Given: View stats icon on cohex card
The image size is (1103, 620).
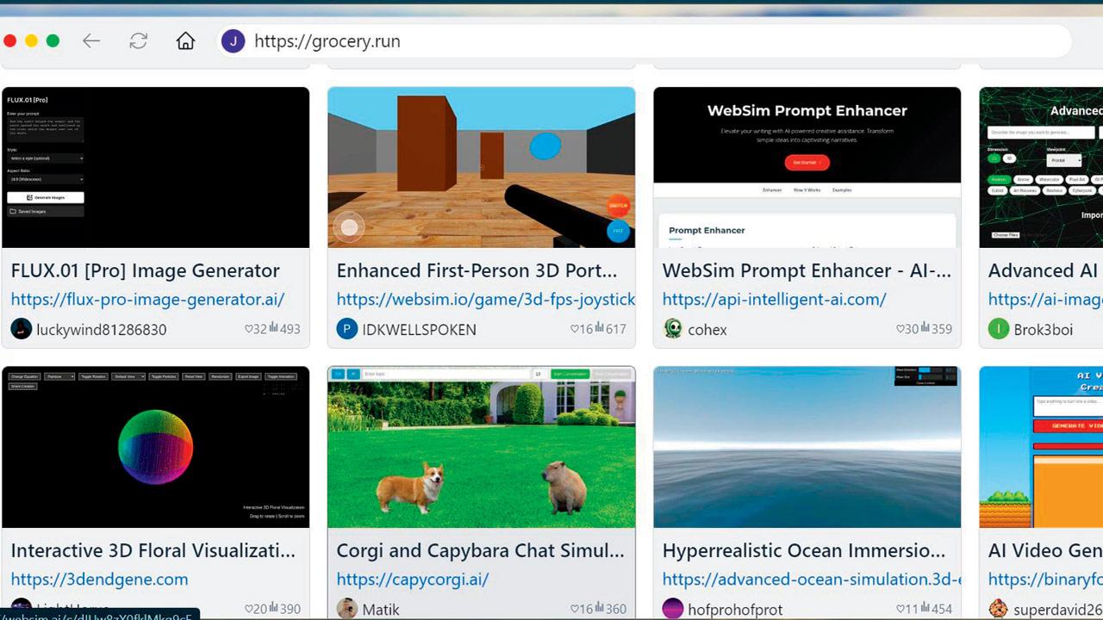Looking at the screenshot, I should click(925, 328).
